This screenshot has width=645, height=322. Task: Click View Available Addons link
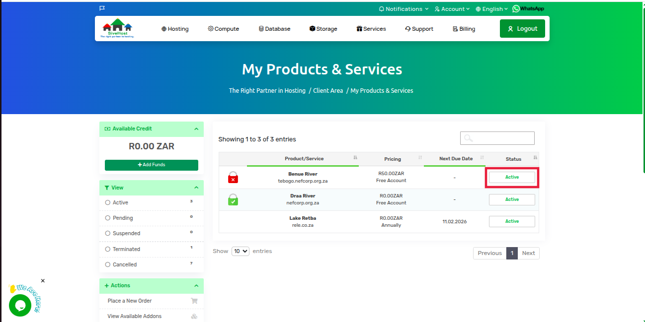coord(135,316)
